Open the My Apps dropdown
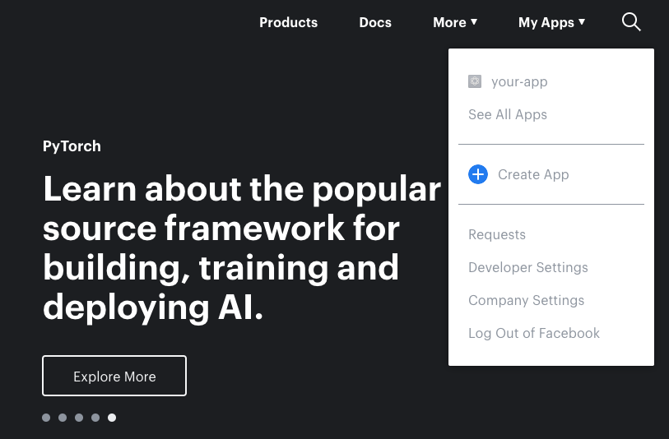 coord(551,22)
